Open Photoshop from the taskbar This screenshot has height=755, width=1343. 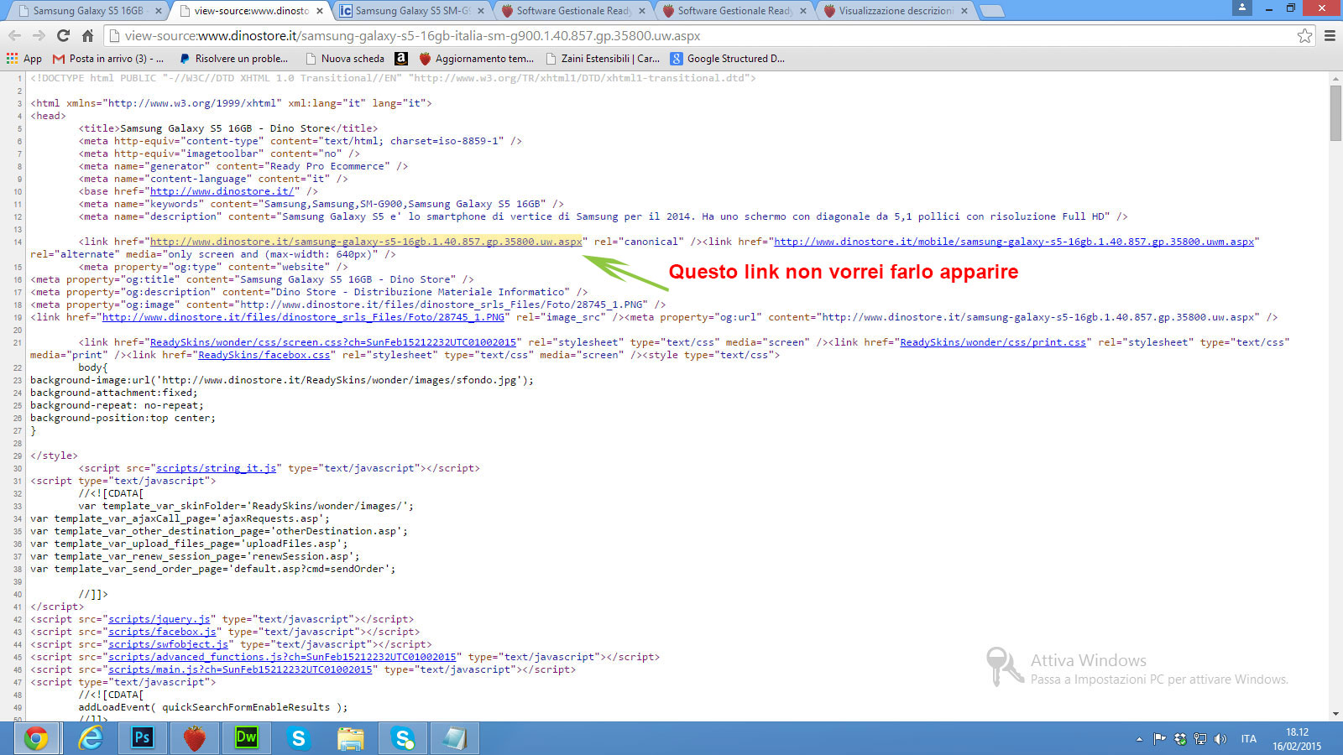(x=142, y=738)
